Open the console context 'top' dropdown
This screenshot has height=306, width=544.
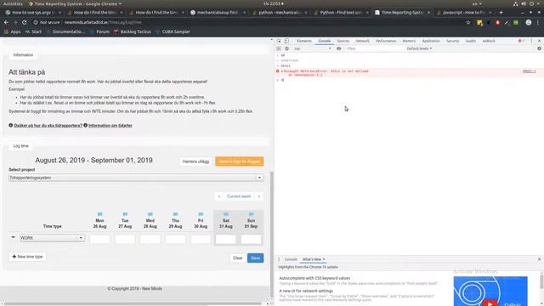[312, 48]
